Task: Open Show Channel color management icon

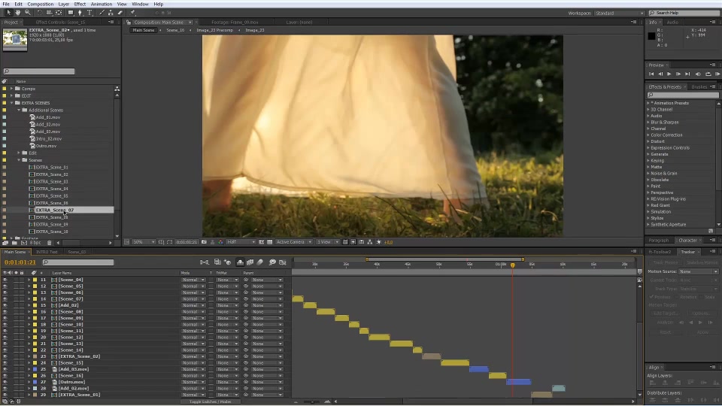Action: pos(220,241)
